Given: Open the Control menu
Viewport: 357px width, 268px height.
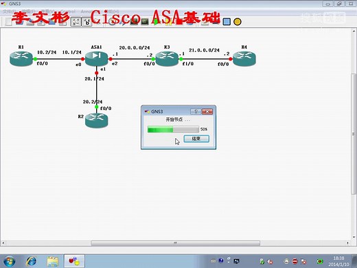Looking at the screenshot, I should [67, 11].
